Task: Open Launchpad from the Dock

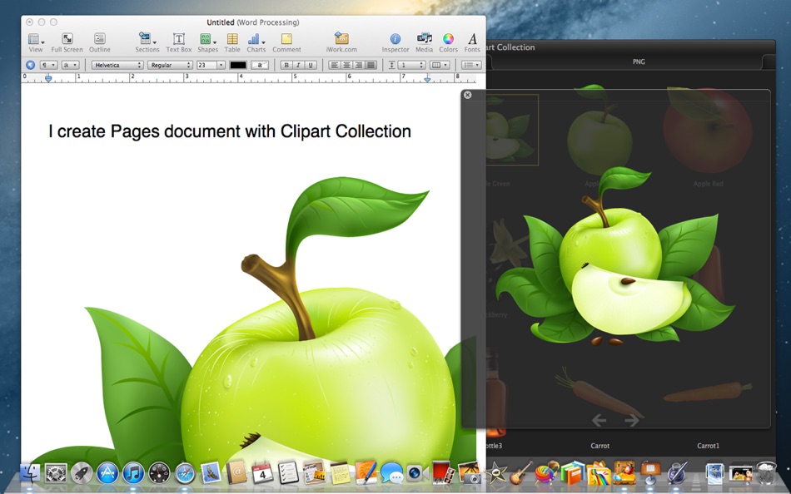Action: click(82, 473)
